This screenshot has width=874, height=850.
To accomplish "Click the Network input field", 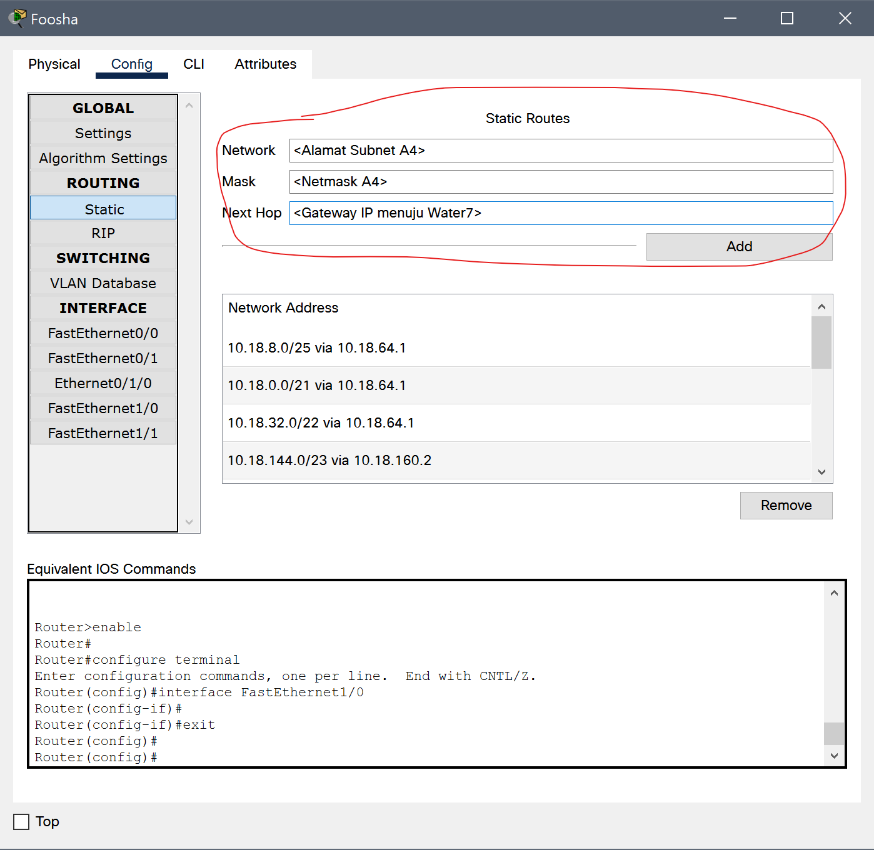I will [x=561, y=151].
